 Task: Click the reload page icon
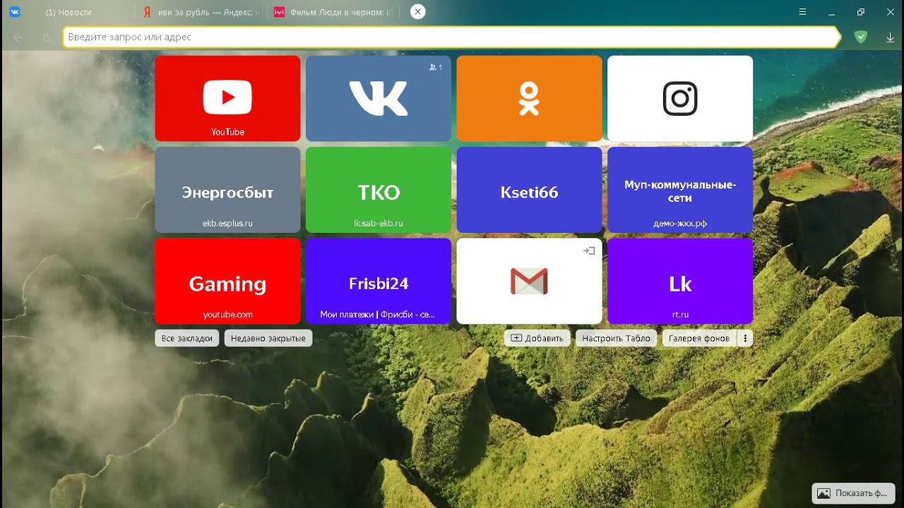coord(47,37)
